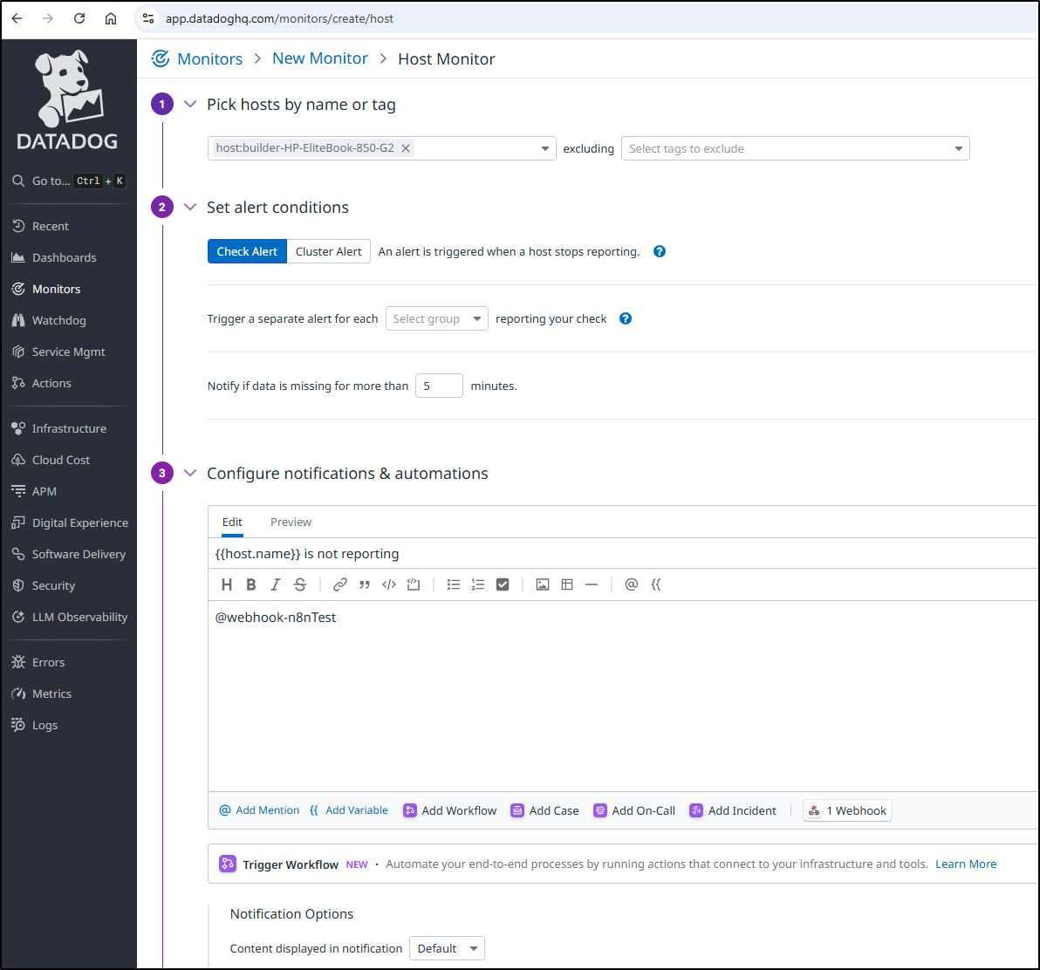Switch to the Edit tab

point(232,522)
